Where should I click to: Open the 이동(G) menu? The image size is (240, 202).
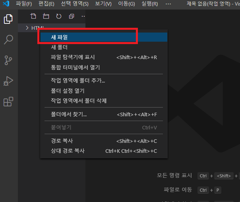(x=127, y=4)
